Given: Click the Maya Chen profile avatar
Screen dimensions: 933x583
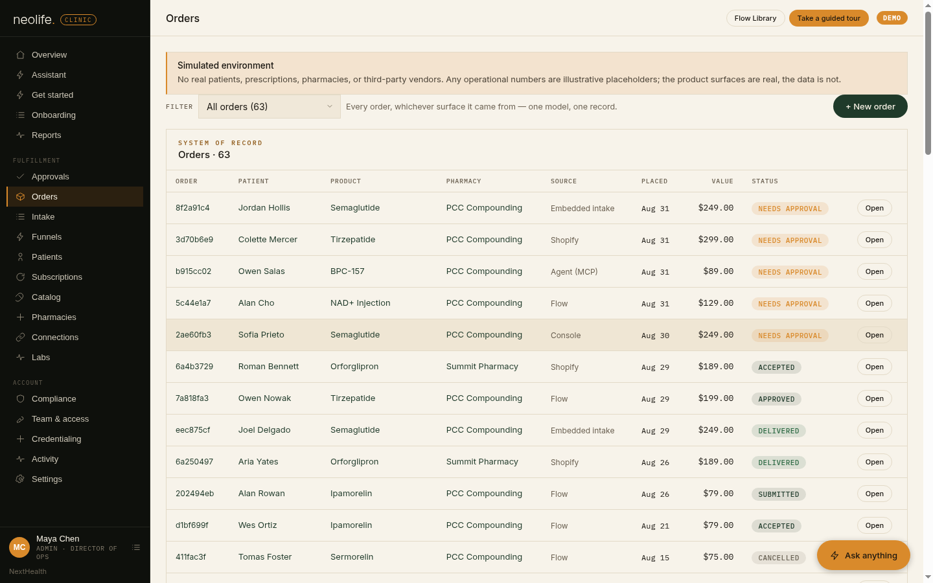Looking at the screenshot, I should pyautogui.click(x=19, y=547).
